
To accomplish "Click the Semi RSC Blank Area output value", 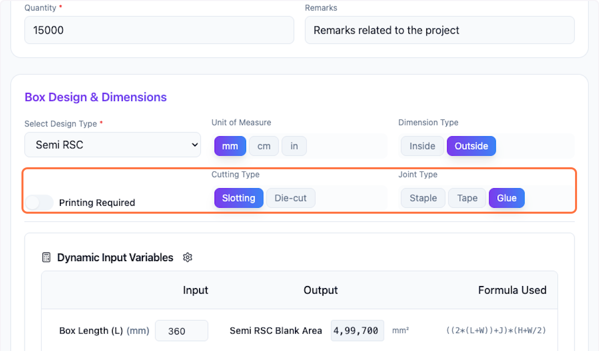I will 357,331.
